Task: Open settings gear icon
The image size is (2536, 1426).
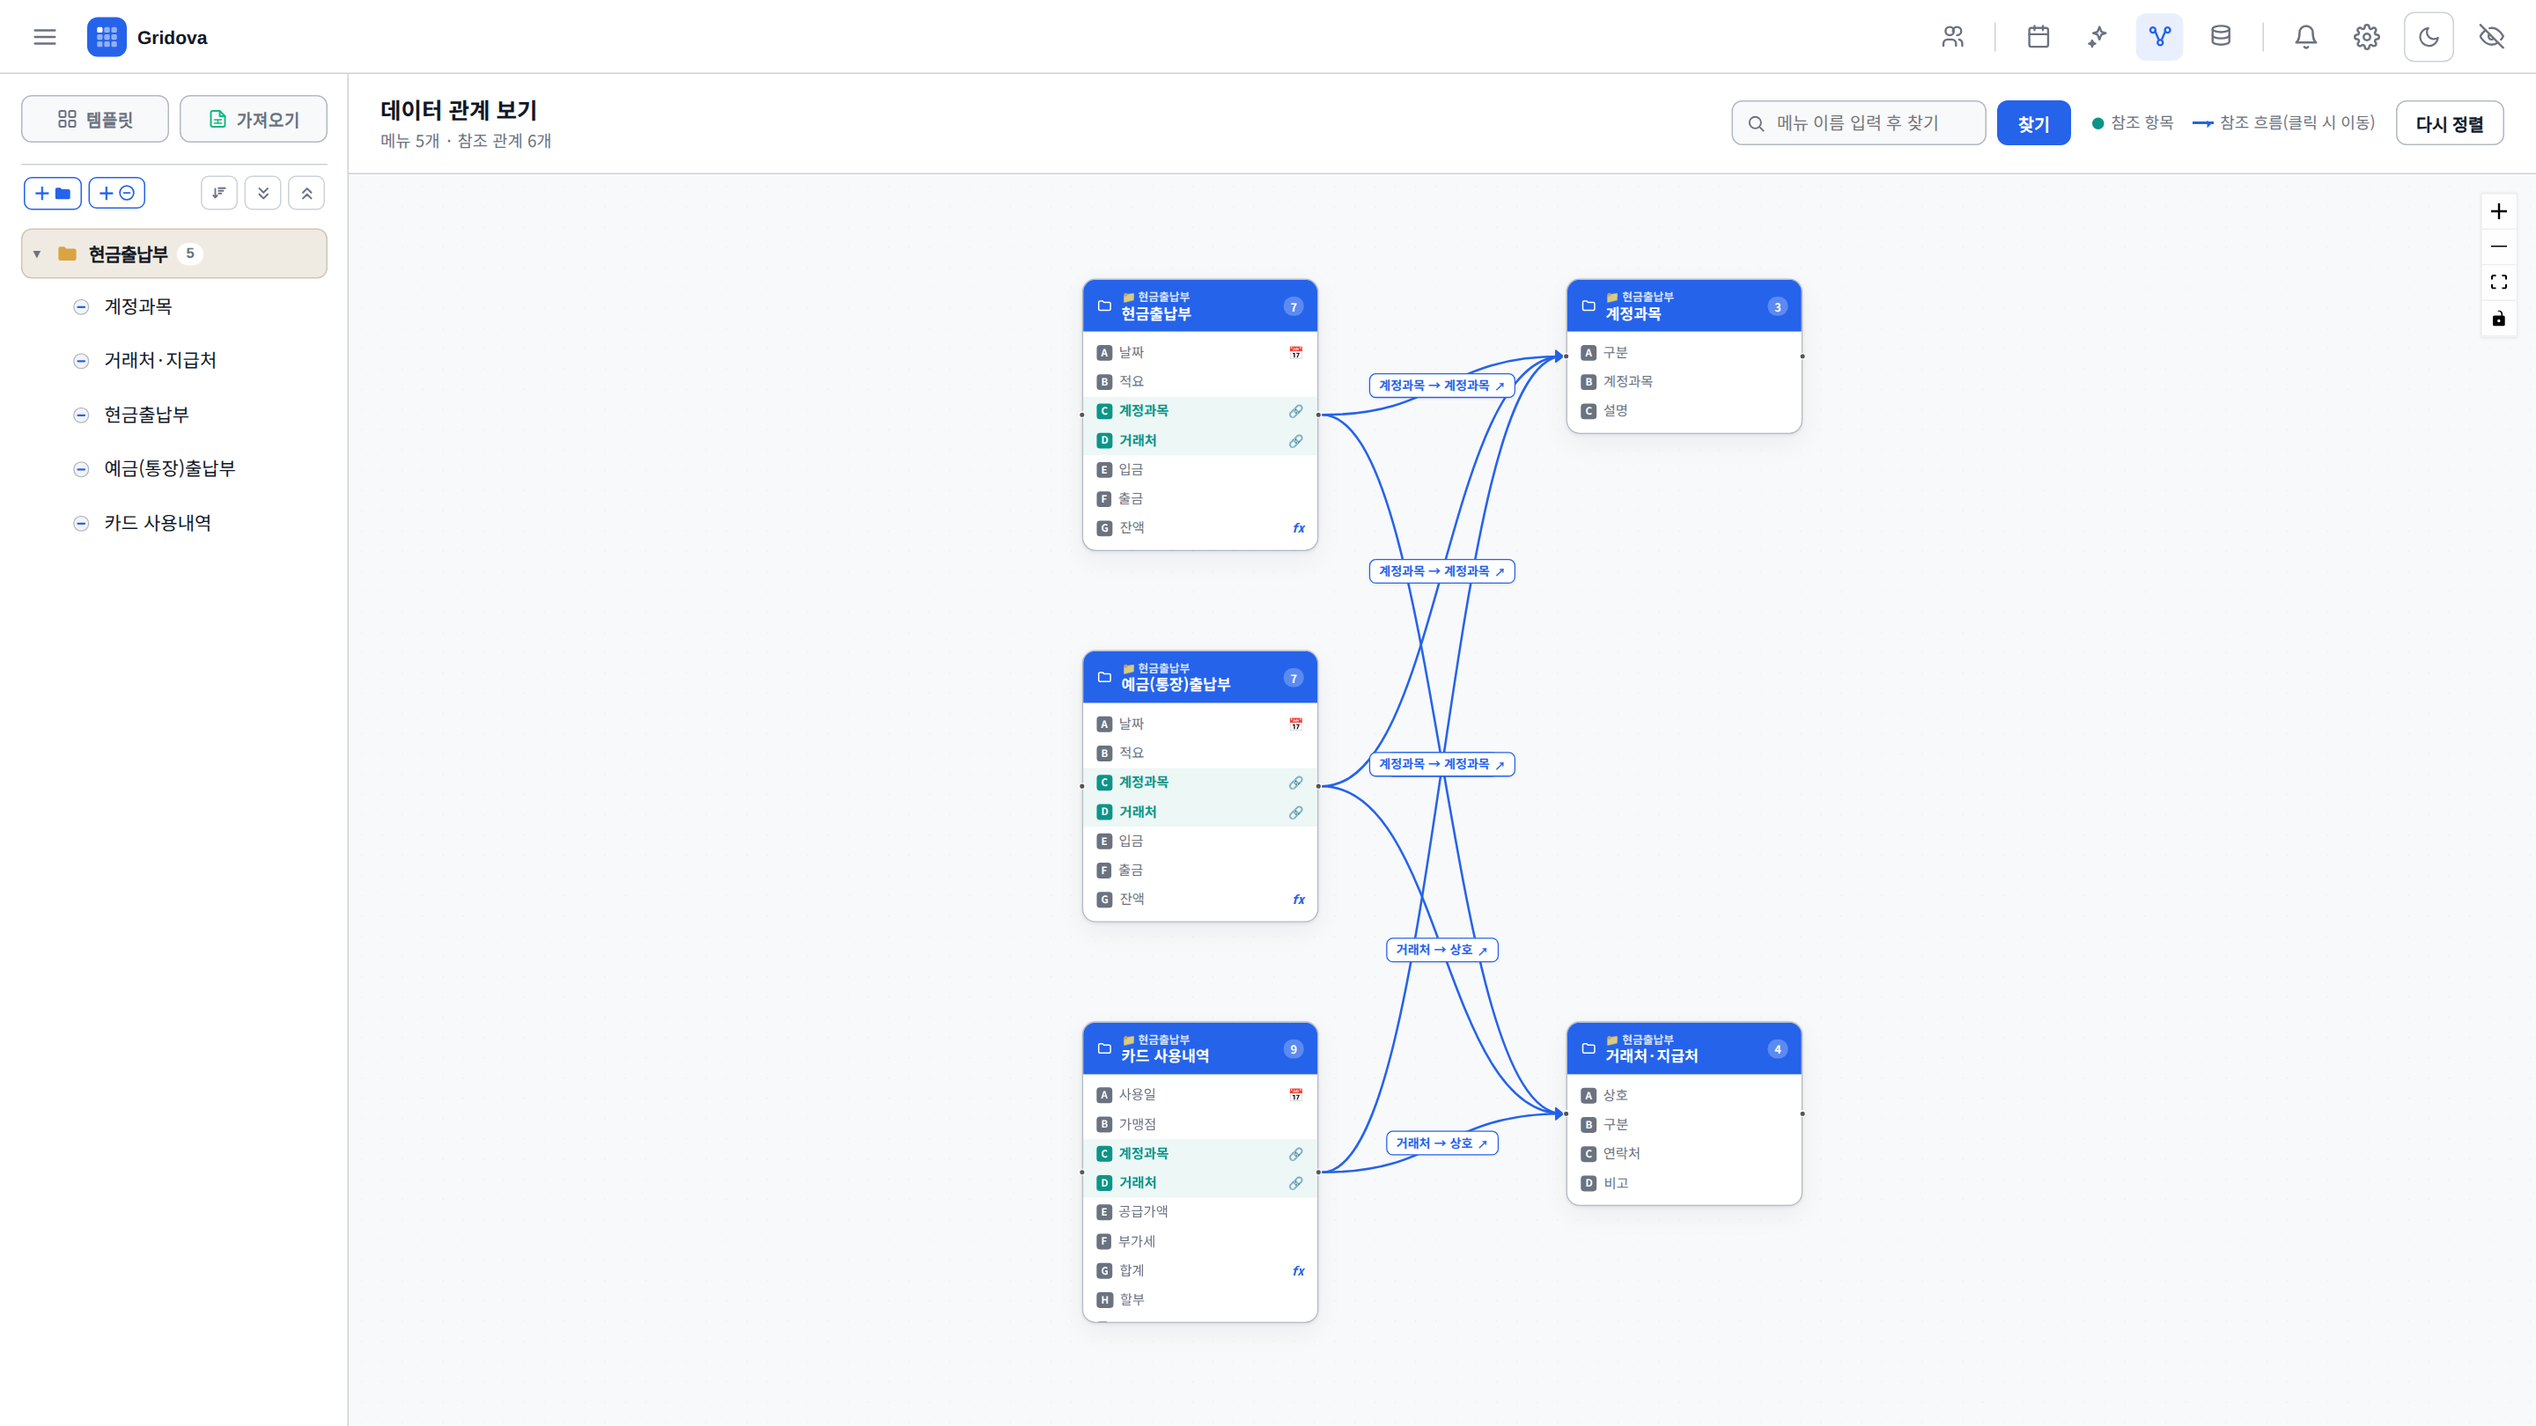Action: pyautogui.click(x=2367, y=36)
